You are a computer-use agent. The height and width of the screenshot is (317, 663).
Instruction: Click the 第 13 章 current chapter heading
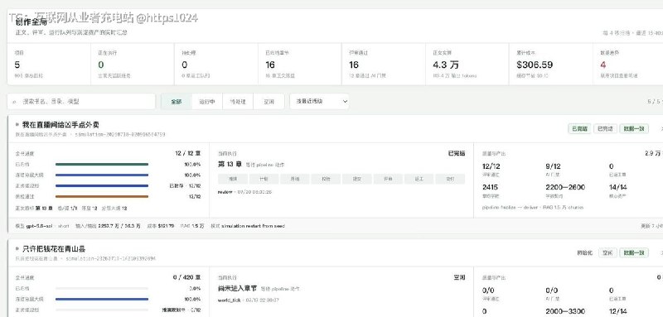tap(230, 164)
